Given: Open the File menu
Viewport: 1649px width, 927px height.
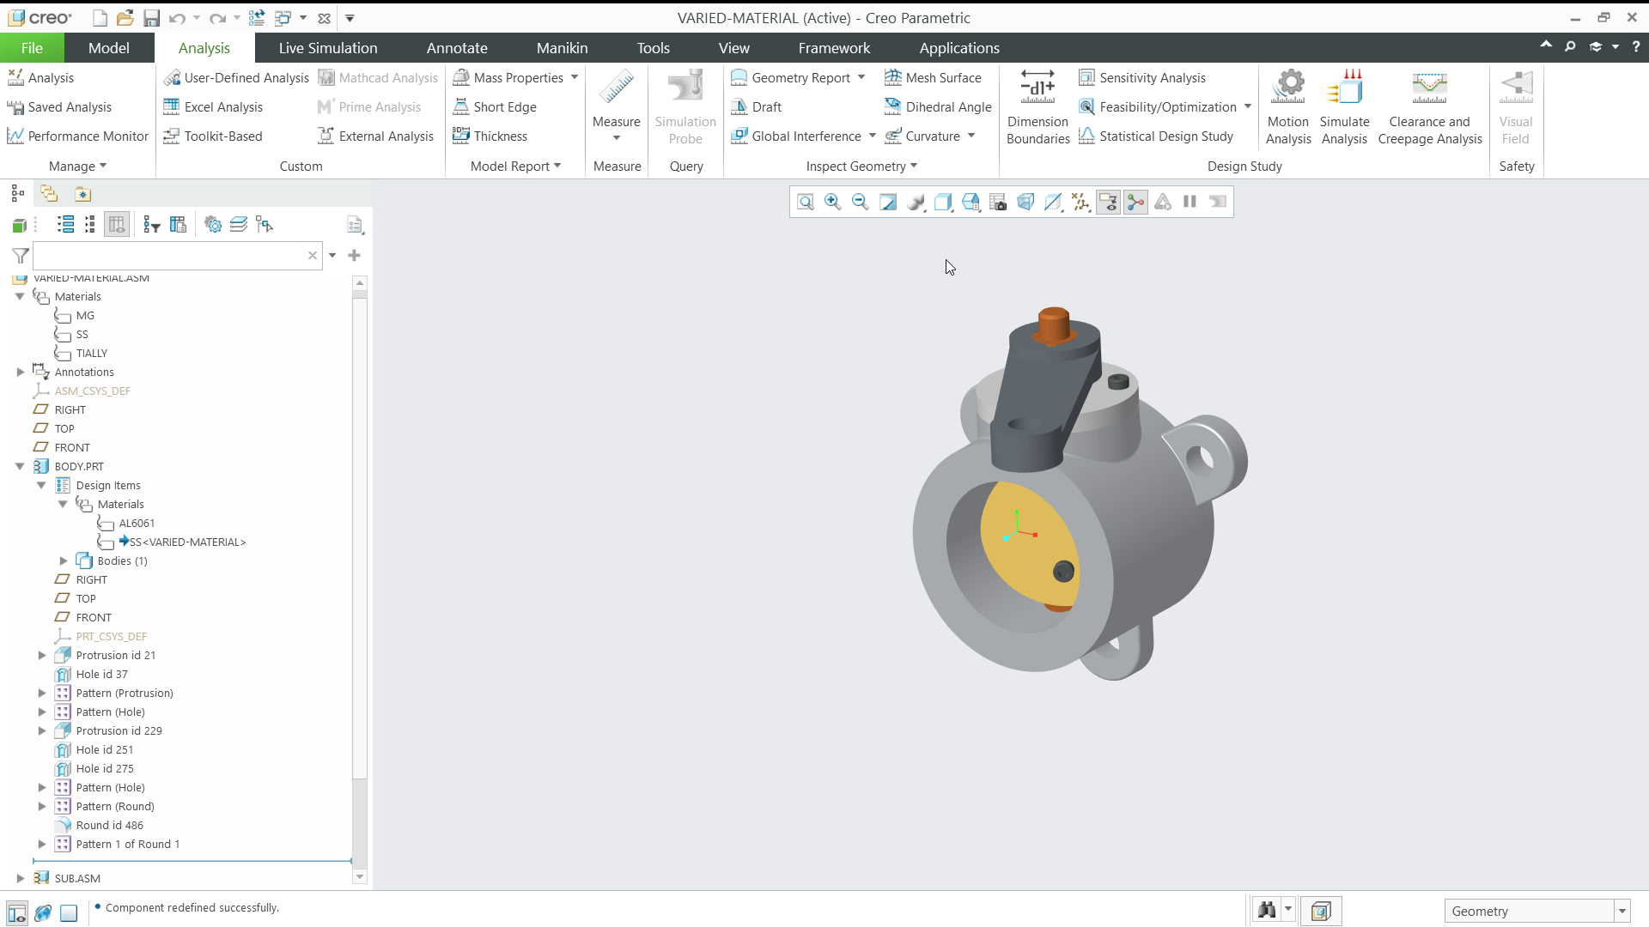Looking at the screenshot, I should tap(32, 48).
